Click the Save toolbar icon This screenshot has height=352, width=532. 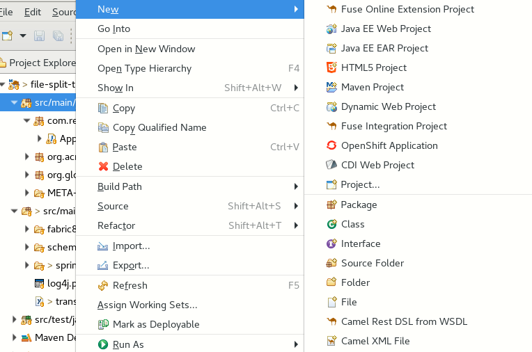40,35
